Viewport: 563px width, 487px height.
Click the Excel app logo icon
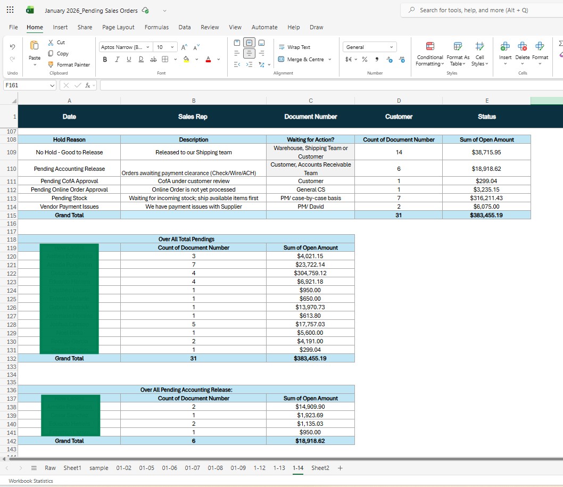[x=30, y=10]
